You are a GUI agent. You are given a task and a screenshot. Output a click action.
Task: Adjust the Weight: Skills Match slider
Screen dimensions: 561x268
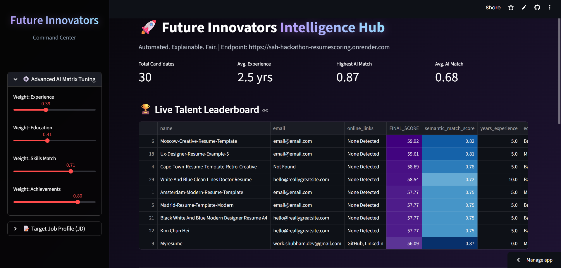tap(71, 171)
